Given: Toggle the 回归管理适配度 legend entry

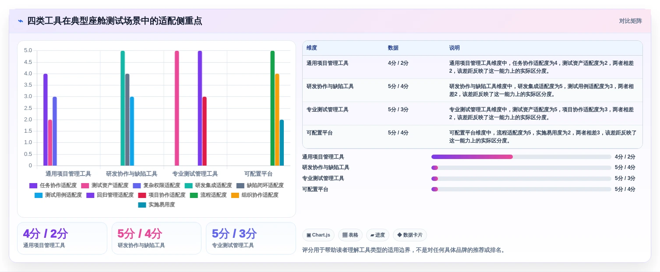Looking at the screenshot, I should pos(110,195).
